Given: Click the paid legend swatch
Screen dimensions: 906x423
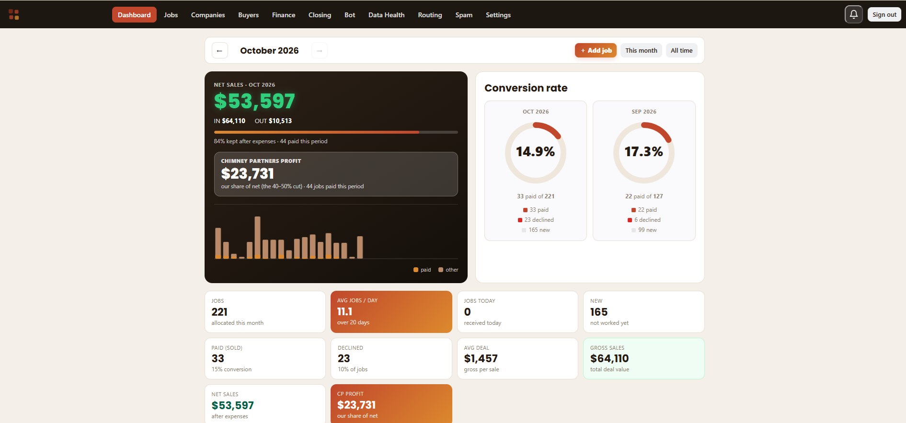Looking at the screenshot, I should pos(416,270).
